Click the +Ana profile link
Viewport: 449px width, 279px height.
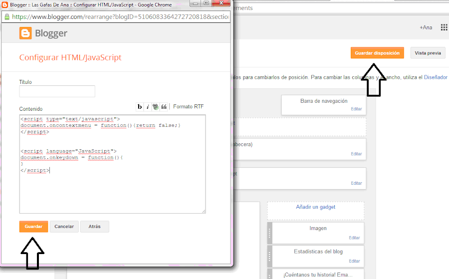[x=426, y=27]
